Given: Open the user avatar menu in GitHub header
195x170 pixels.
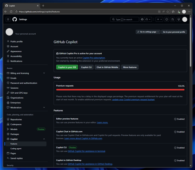Looking at the screenshot, I should [185, 19].
